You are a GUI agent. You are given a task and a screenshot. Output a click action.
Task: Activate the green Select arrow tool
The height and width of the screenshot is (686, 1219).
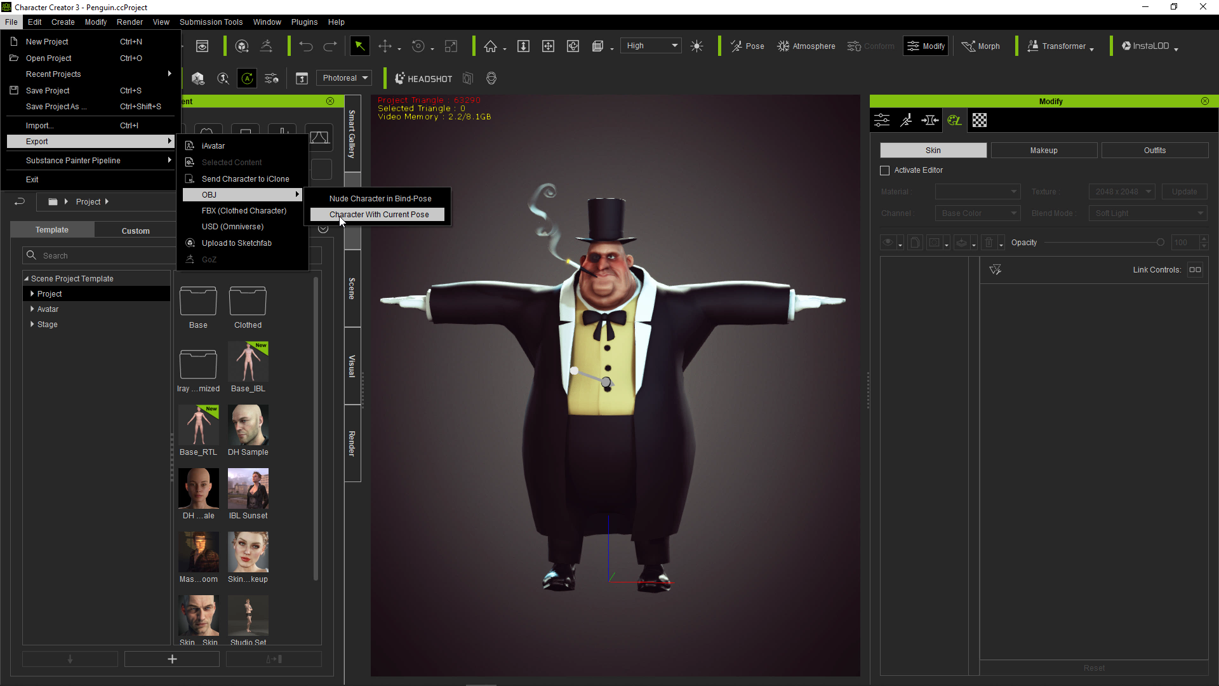tap(359, 46)
